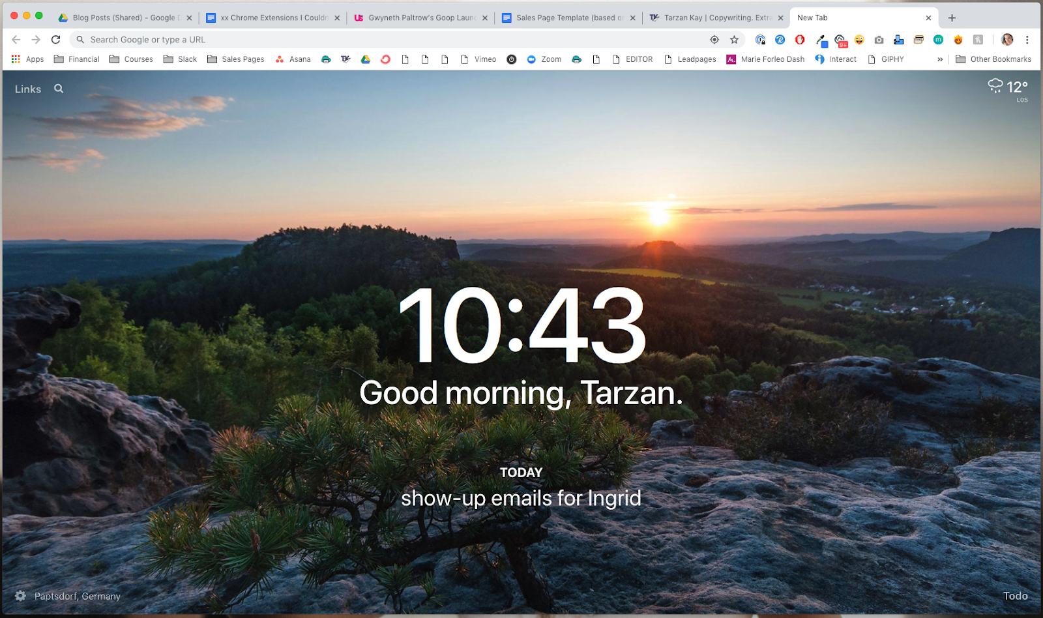Bookmark this tab with the star icon
The image size is (1043, 618).
pyautogui.click(x=734, y=40)
